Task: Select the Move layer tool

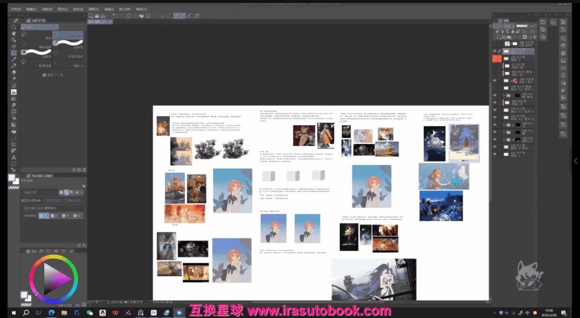Action: (x=14, y=46)
